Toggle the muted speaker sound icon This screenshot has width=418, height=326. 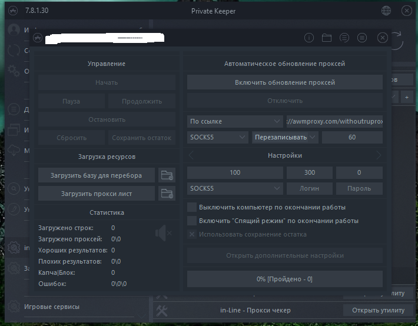pyautogui.click(x=163, y=234)
